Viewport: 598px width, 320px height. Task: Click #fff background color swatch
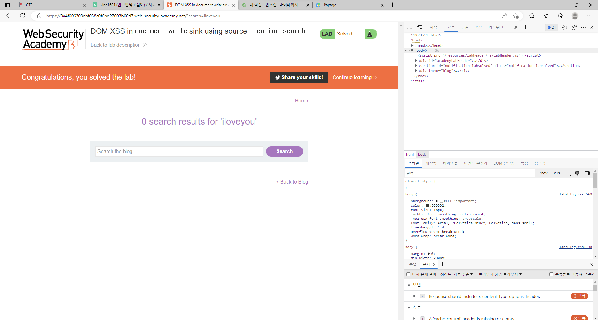tap(441, 201)
